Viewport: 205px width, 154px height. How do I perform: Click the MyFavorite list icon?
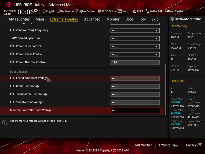point(58,11)
